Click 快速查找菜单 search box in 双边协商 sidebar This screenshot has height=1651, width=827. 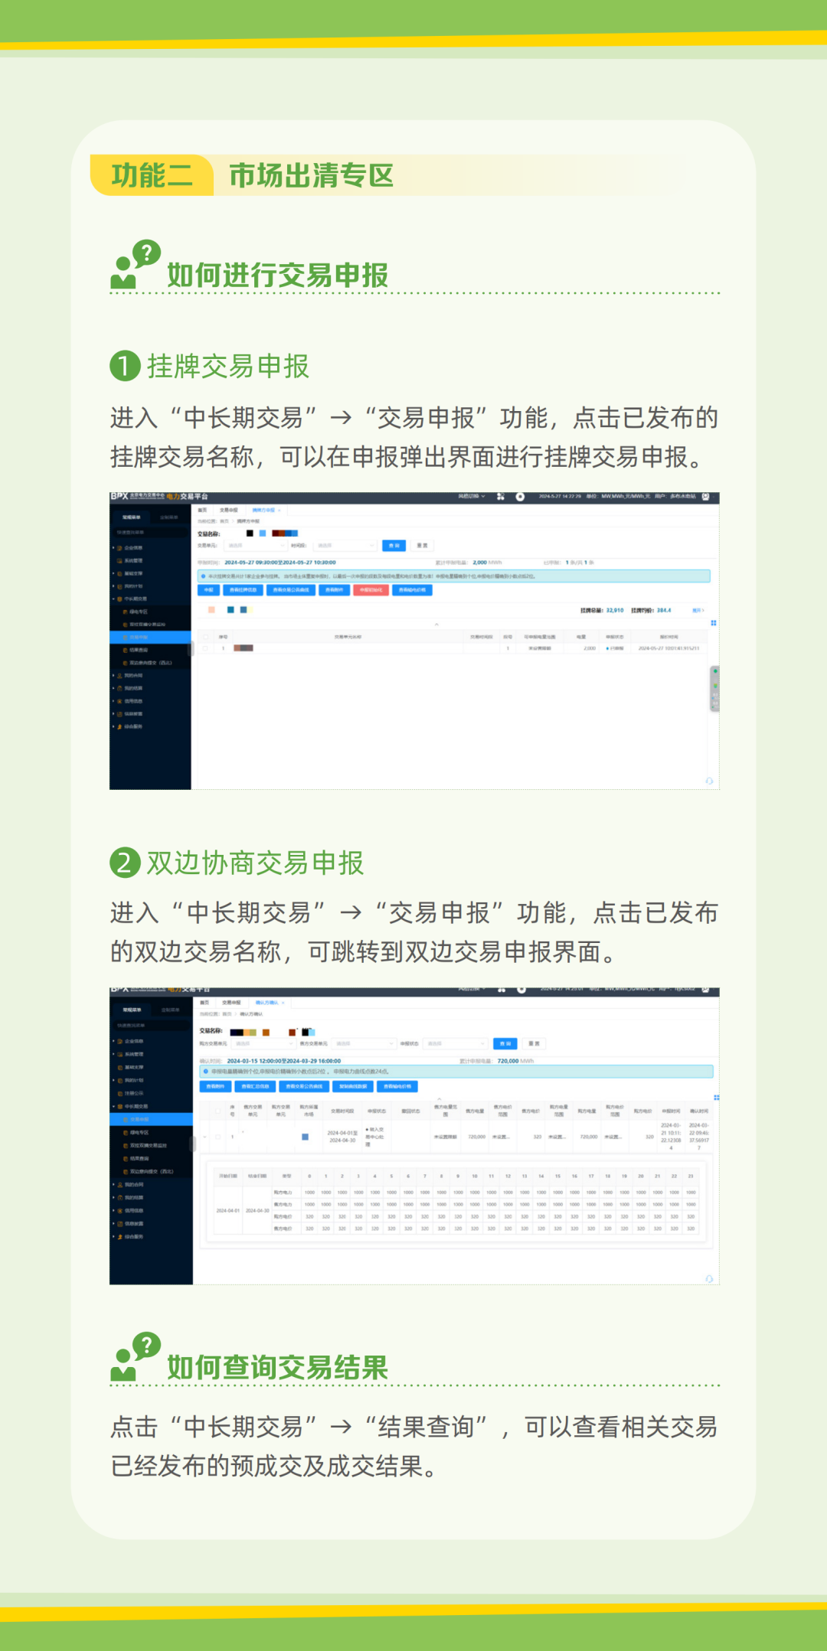(152, 1026)
